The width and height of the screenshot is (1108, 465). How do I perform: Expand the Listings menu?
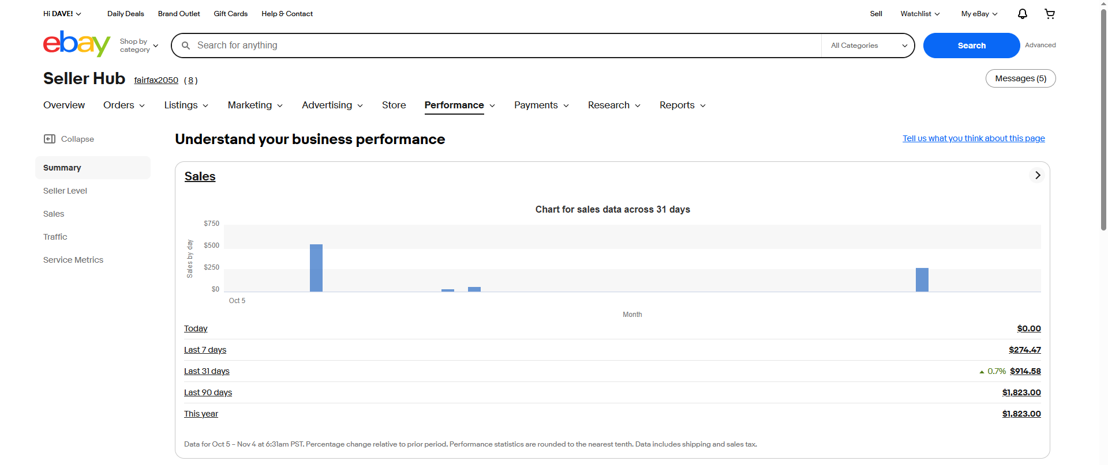coord(186,105)
